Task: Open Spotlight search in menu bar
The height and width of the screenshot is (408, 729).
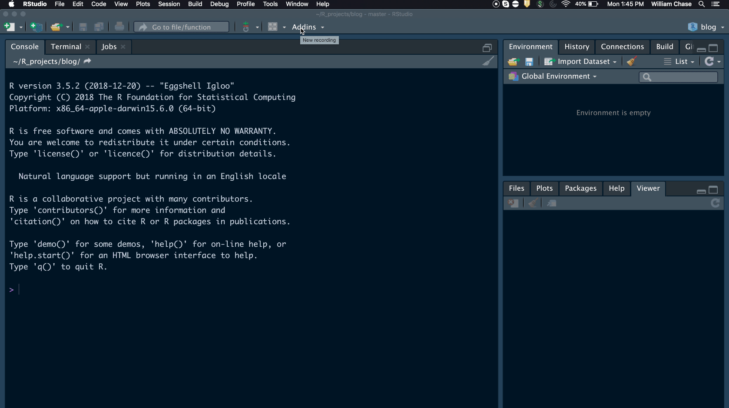Action: click(x=702, y=4)
